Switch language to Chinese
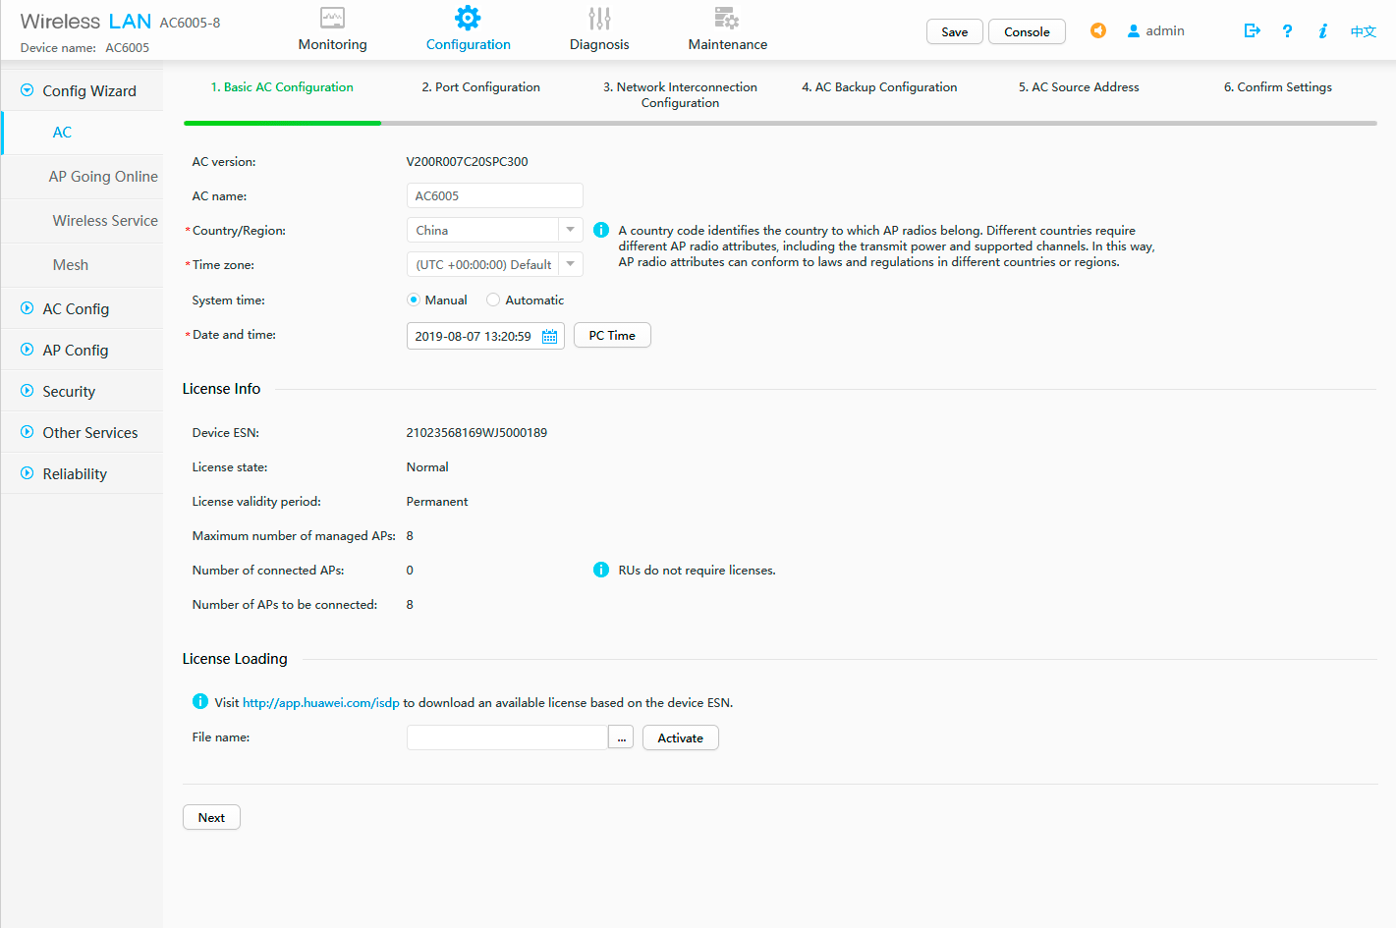The height and width of the screenshot is (928, 1396). click(x=1363, y=31)
